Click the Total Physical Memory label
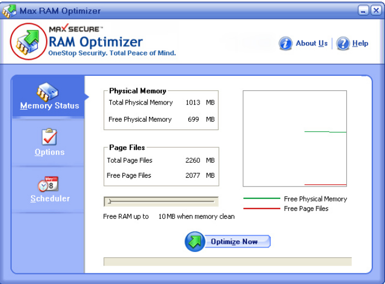This screenshot has width=385, height=284. pos(141,102)
